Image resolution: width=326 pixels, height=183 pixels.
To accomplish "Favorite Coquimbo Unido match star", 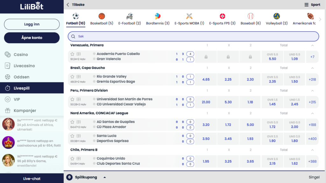I will click(x=72, y=159).
